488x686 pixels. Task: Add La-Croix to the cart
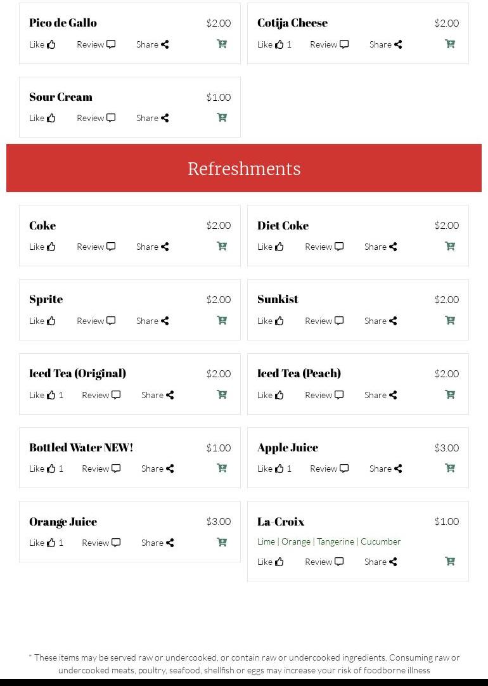tap(450, 561)
